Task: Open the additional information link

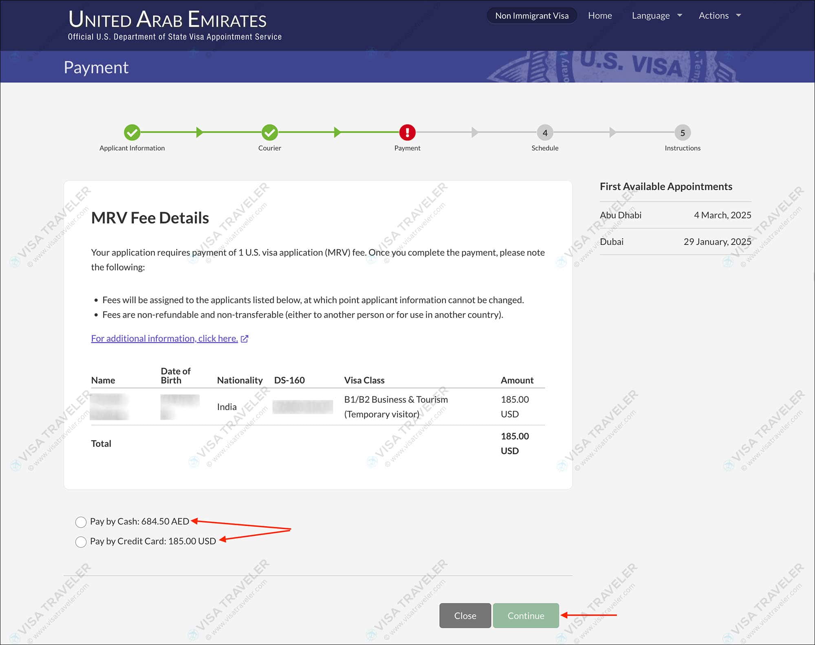Action: tap(164, 338)
